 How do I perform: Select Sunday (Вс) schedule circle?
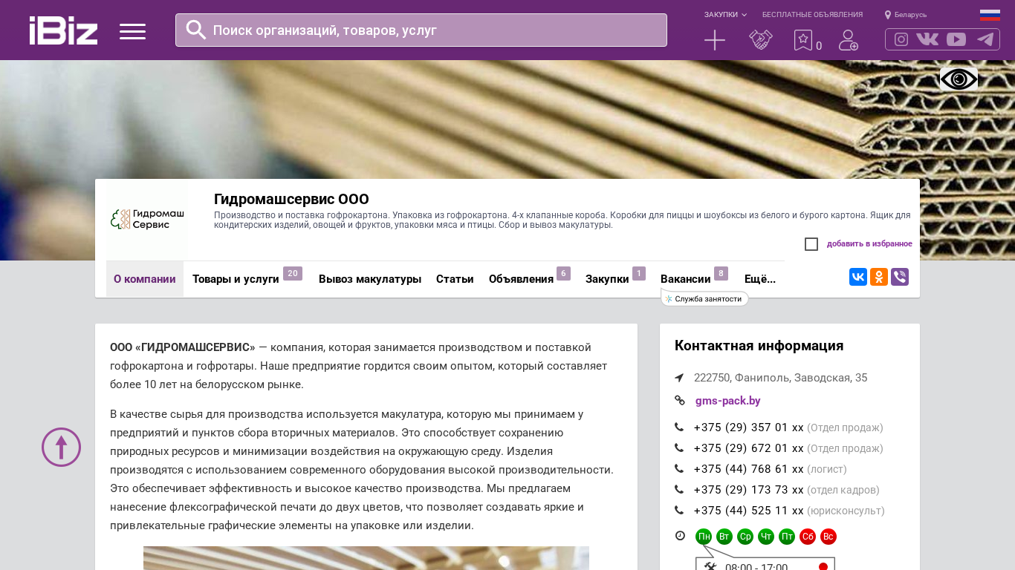828,537
